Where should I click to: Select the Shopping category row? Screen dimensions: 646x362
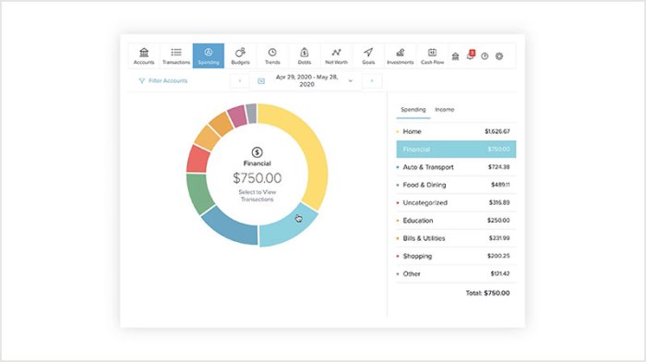coord(456,256)
